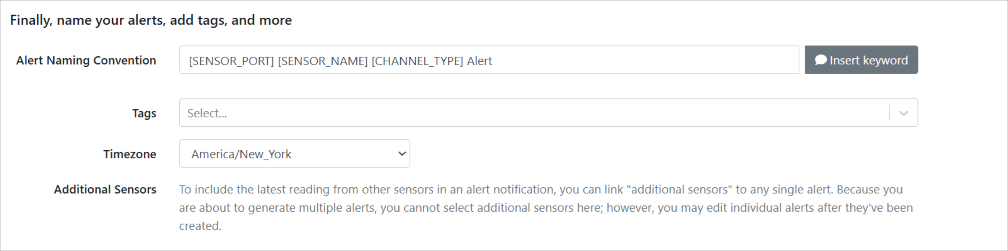Click the Additional Sensors label

pos(105,189)
